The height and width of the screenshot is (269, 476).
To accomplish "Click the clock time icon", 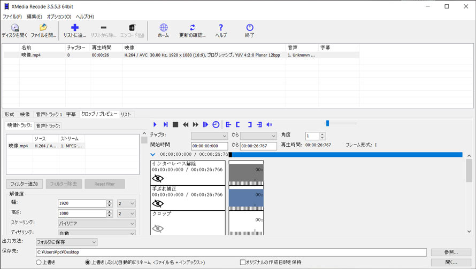I will tap(216, 124).
